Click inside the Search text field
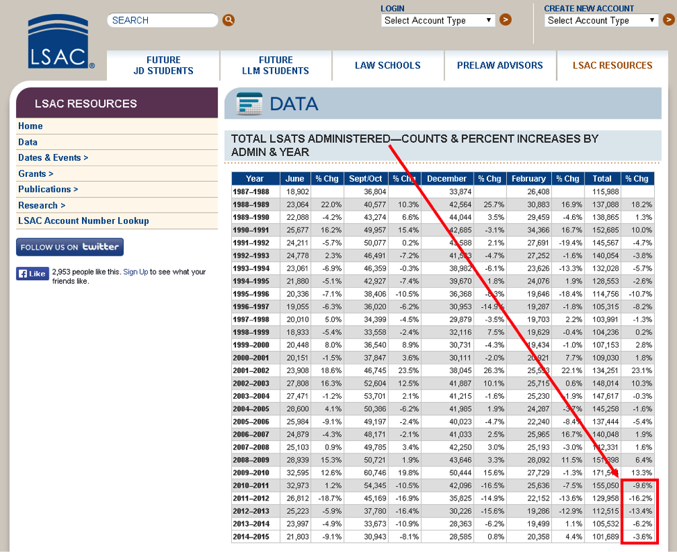The width and height of the screenshot is (677, 552). tap(162, 21)
